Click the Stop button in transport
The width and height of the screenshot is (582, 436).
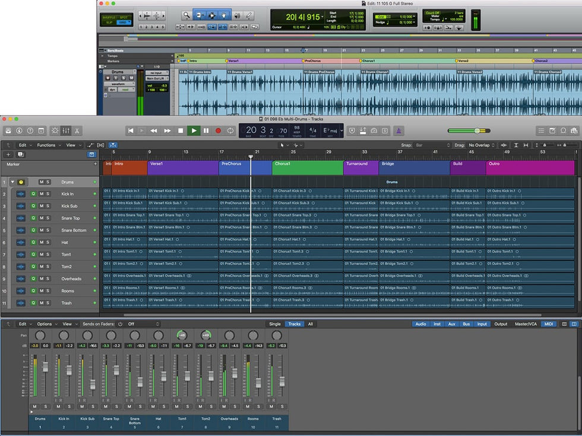tap(181, 131)
